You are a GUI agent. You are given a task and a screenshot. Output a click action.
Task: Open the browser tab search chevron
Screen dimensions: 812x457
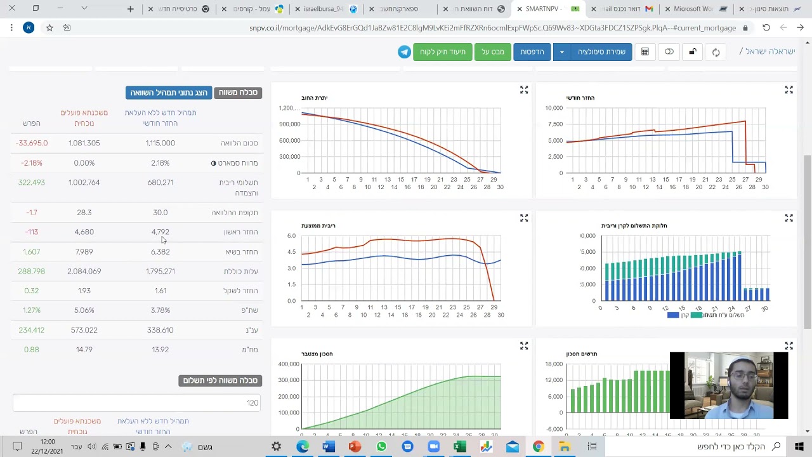coord(84,8)
